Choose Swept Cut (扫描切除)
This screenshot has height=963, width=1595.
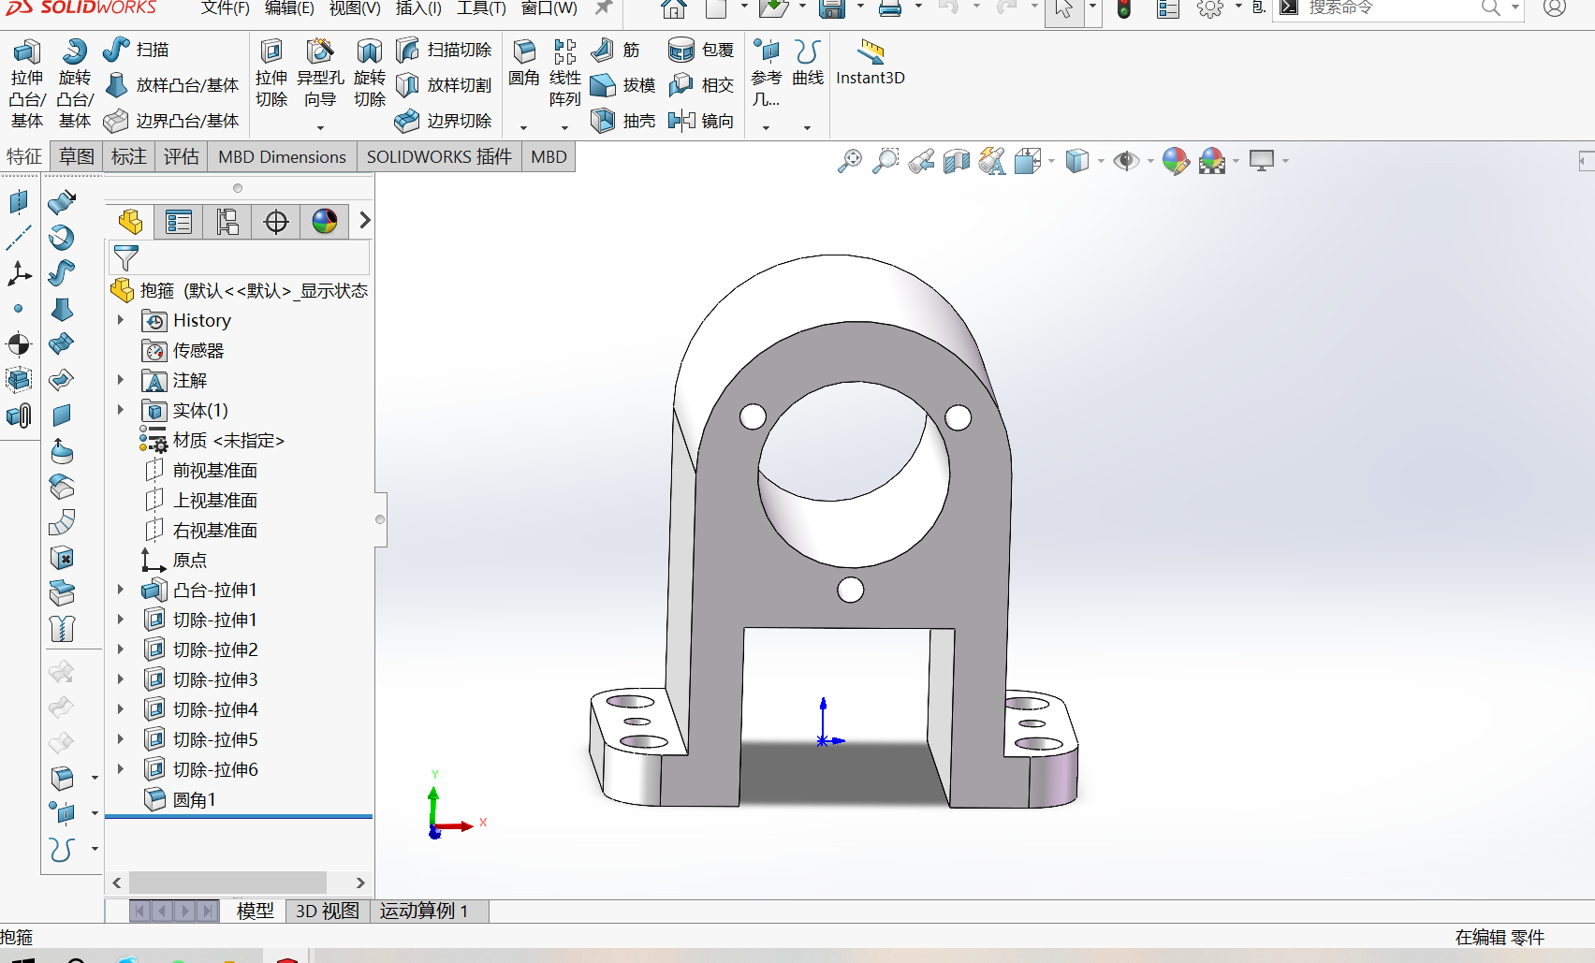[x=444, y=50]
